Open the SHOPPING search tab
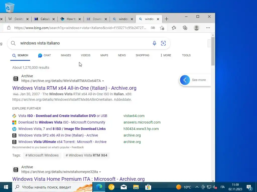 tap(143, 55)
